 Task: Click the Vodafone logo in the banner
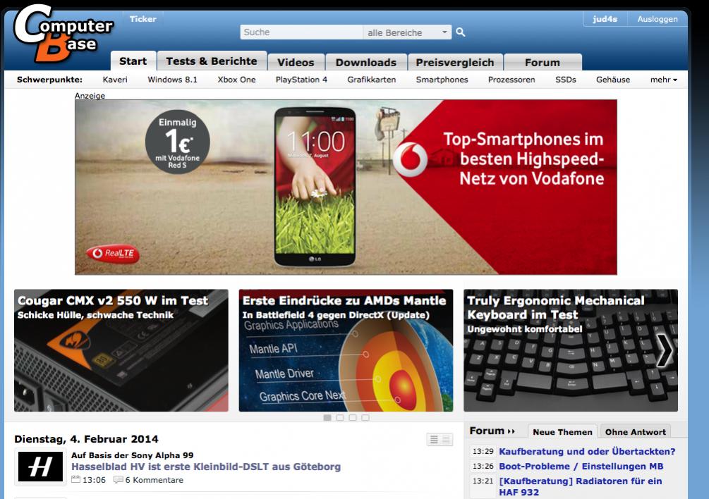410,159
